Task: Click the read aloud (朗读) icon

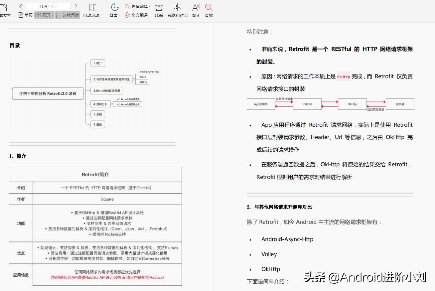Action: [196, 7]
